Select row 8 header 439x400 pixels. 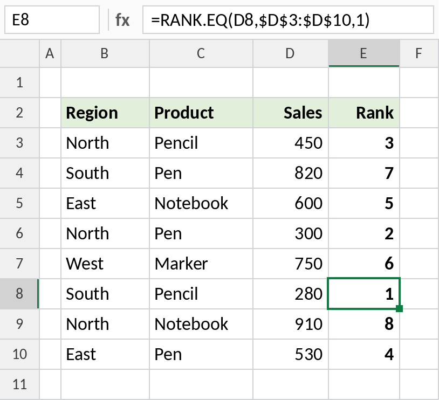(19, 294)
